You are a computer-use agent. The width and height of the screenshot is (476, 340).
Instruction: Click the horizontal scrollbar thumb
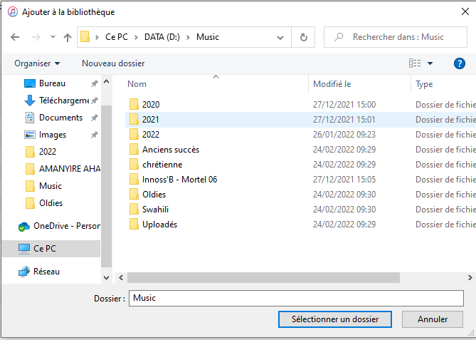pyautogui.click(x=263, y=278)
